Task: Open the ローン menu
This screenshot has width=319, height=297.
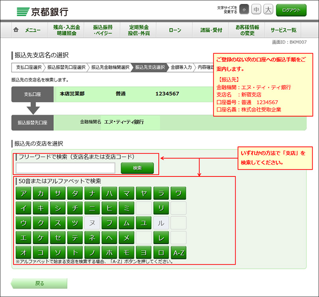Action: [175, 30]
